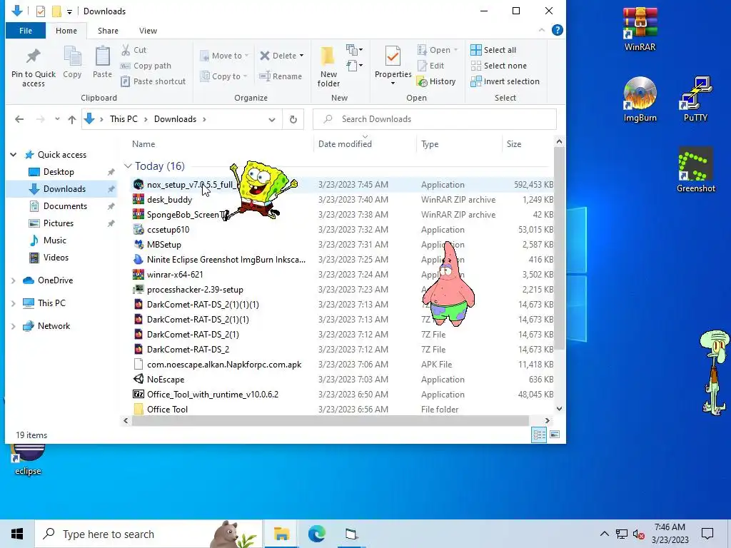Click Pin to Quick access icon

coord(33,66)
